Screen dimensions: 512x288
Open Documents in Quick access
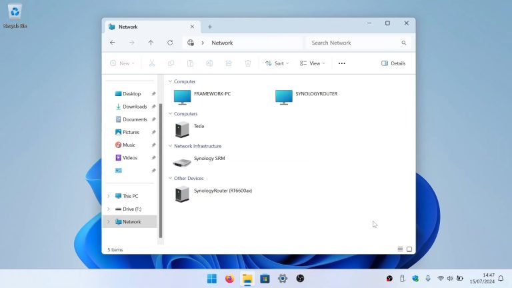pyautogui.click(x=135, y=119)
